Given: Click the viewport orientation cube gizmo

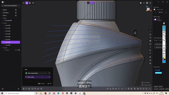Looking at the screenshot, I should click(x=148, y=9).
